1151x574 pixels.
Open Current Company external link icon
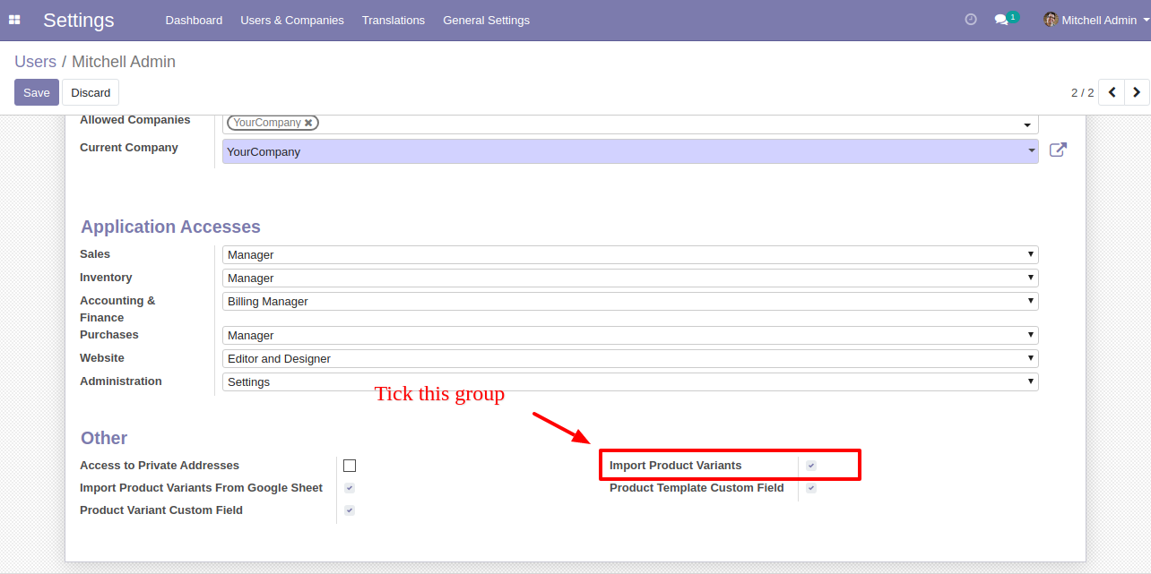[1058, 150]
